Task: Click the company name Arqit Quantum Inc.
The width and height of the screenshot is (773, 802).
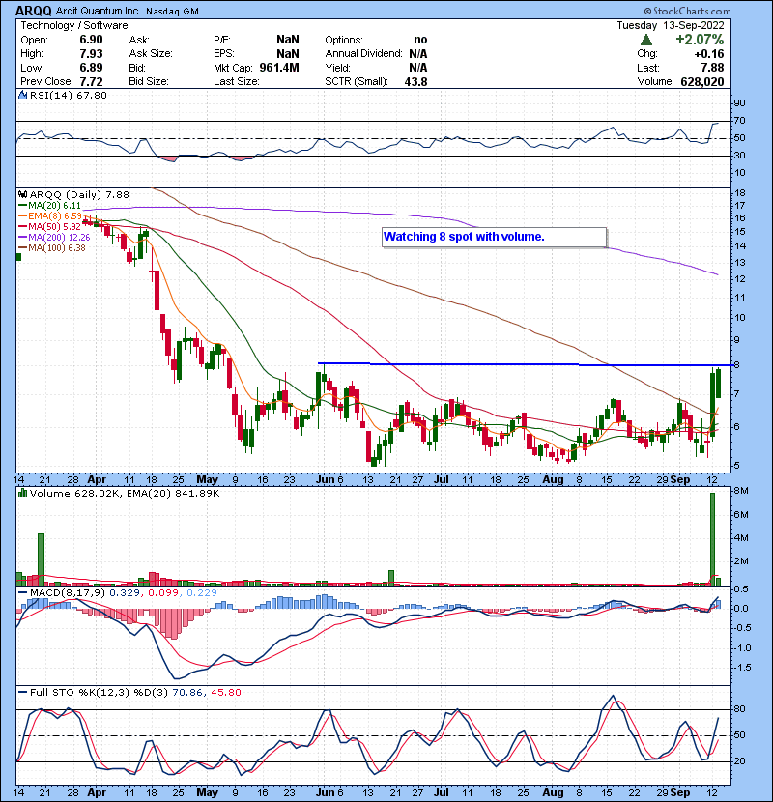Action: 99,11
